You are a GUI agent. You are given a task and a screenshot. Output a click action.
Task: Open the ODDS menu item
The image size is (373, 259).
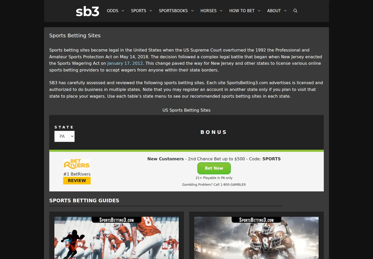tap(112, 11)
